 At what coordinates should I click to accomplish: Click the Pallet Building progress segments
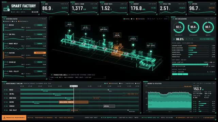(180, 74)
